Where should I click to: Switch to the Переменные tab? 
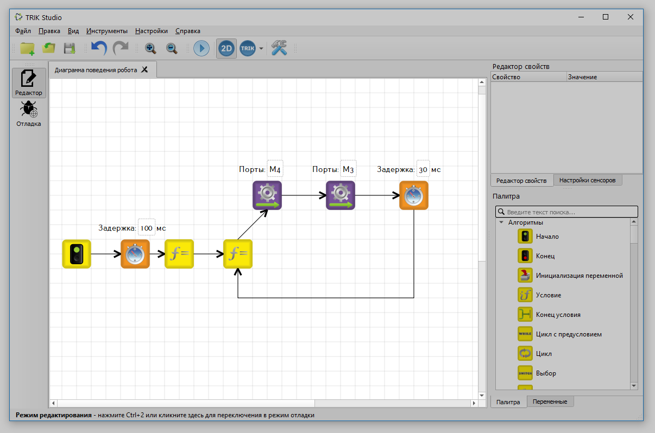point(550,402)
